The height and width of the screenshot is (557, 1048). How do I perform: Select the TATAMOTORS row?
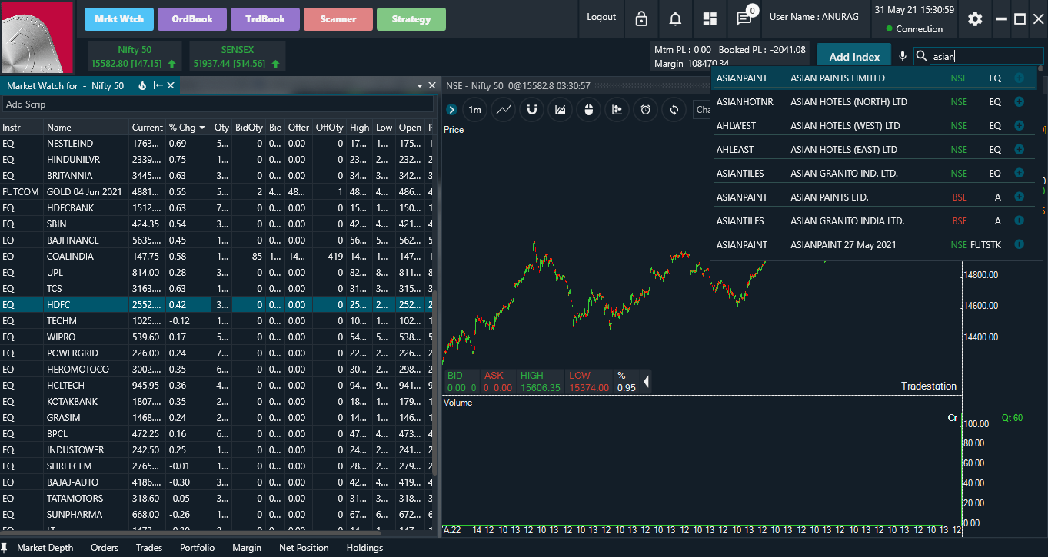[217, 499]
